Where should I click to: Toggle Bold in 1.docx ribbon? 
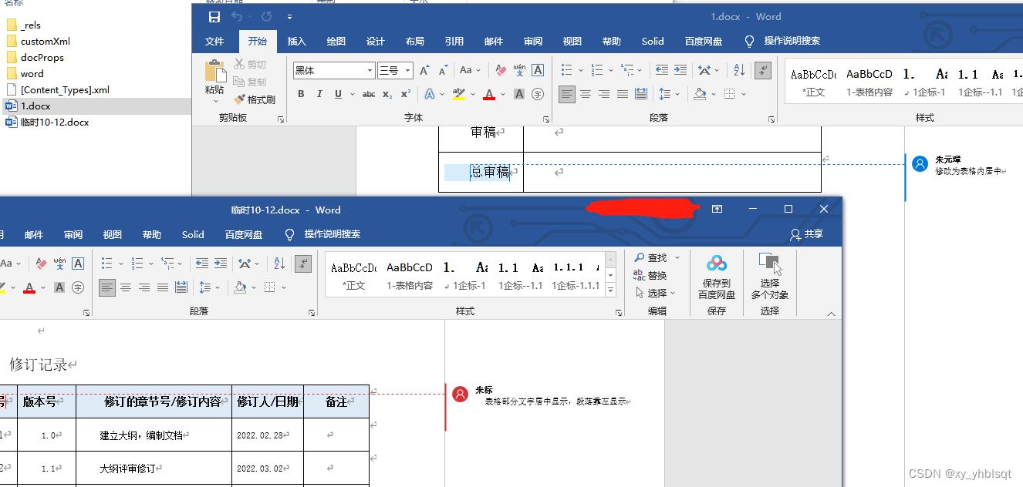coord(301,94)
